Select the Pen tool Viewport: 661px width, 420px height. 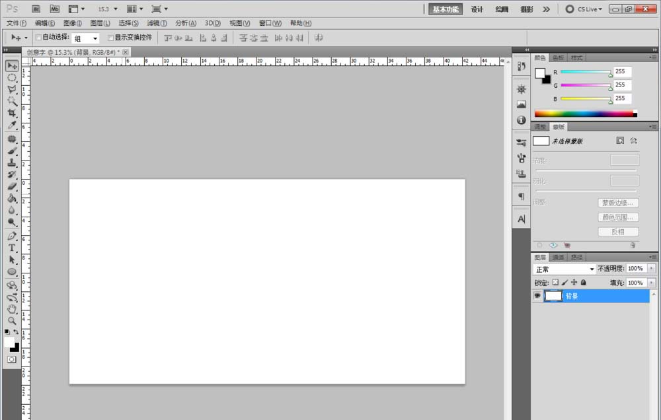12,236
